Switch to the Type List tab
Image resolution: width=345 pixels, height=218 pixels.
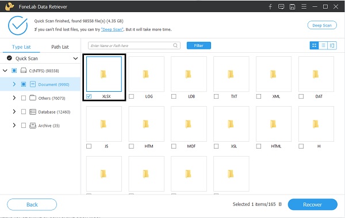click(21, 47)
